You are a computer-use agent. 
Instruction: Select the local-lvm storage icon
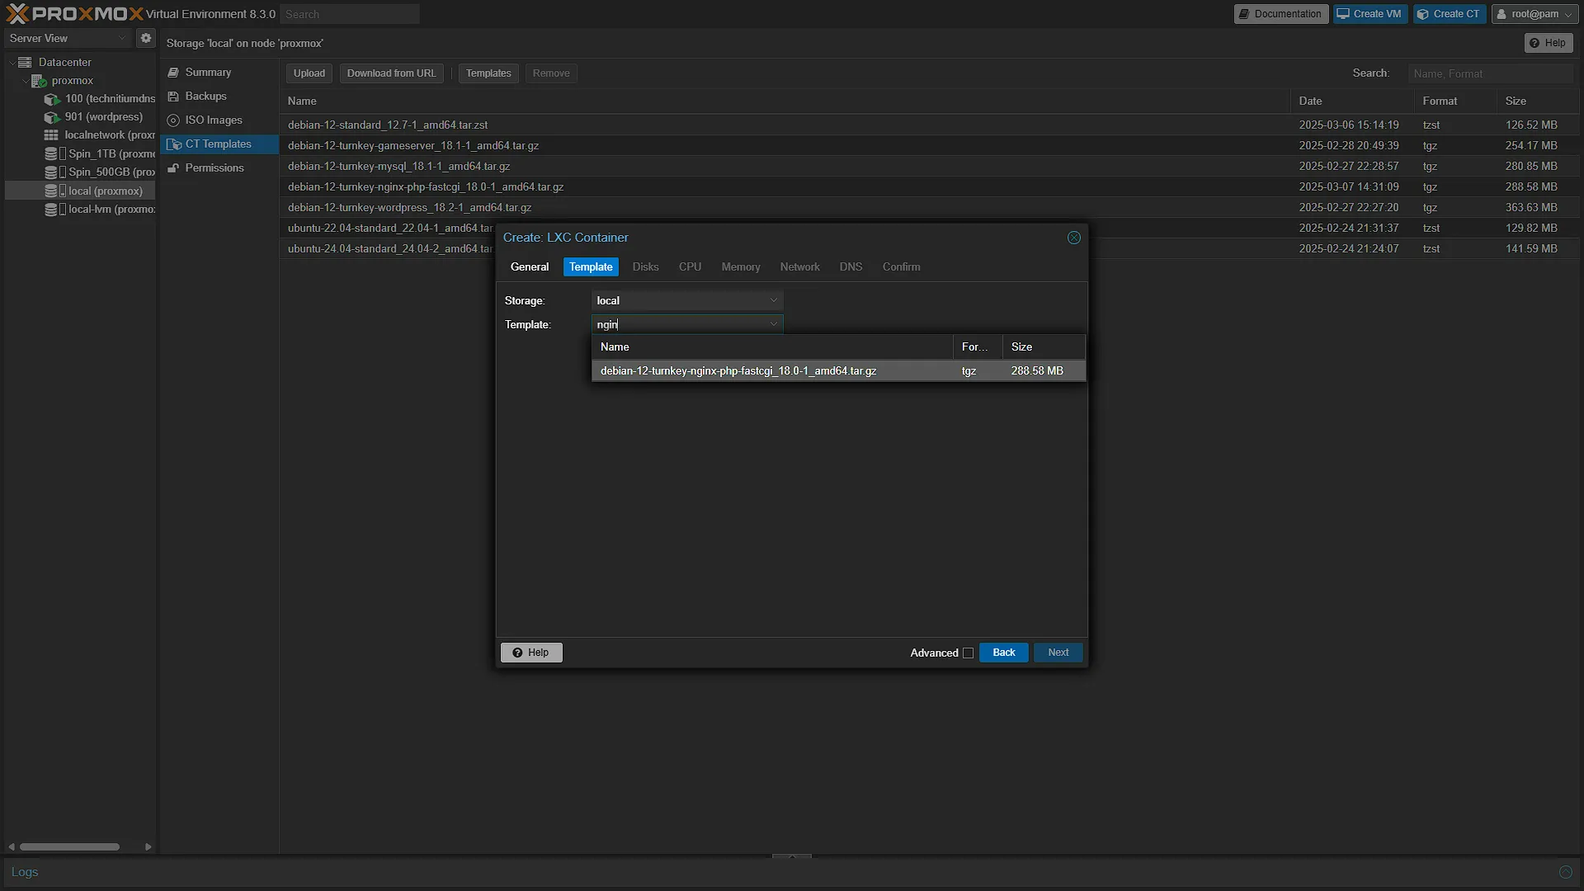(55, 209)
